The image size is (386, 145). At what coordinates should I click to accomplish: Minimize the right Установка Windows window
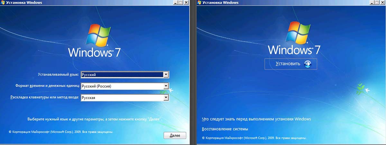click(372, 2)
